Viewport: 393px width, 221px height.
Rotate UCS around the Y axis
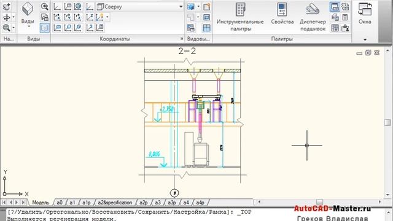[68, 17]
